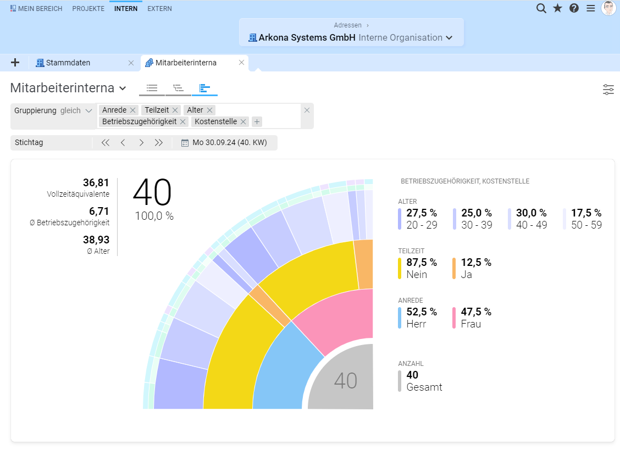Close the Stammdaten tab
Image resolution: width=620 pixels, height=450 pixels.
pyautogui.click(x=131, y=63)
